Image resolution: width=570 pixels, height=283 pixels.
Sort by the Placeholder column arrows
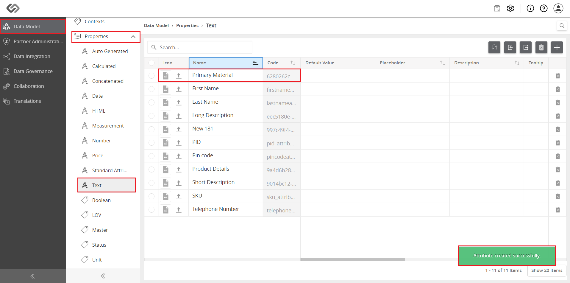coord(443,63)
